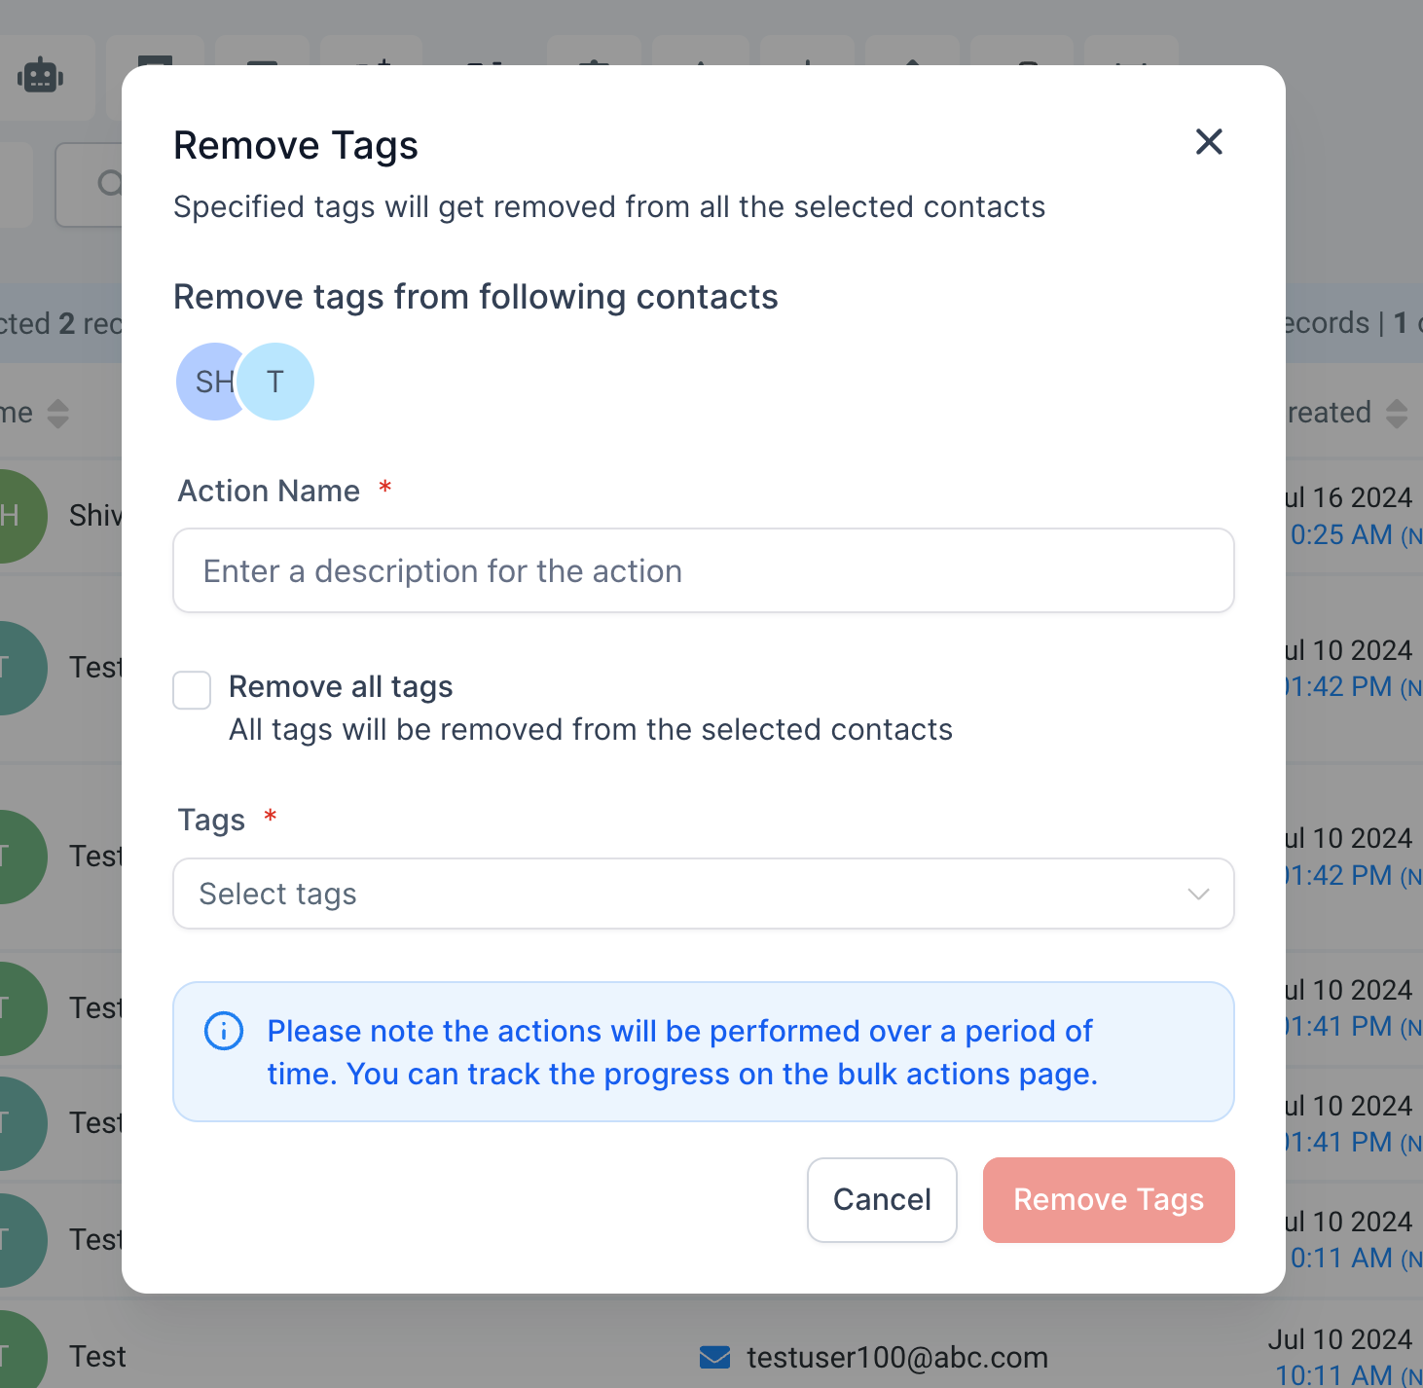Open the testuser100@abc.com email link
Viewport: 1423px width, 1388px height.
pos(897,1357)
